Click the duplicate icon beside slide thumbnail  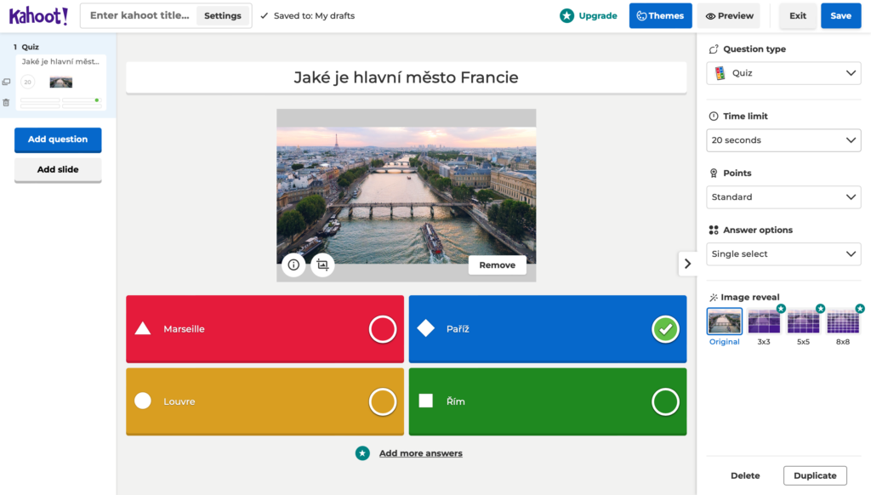7,82
